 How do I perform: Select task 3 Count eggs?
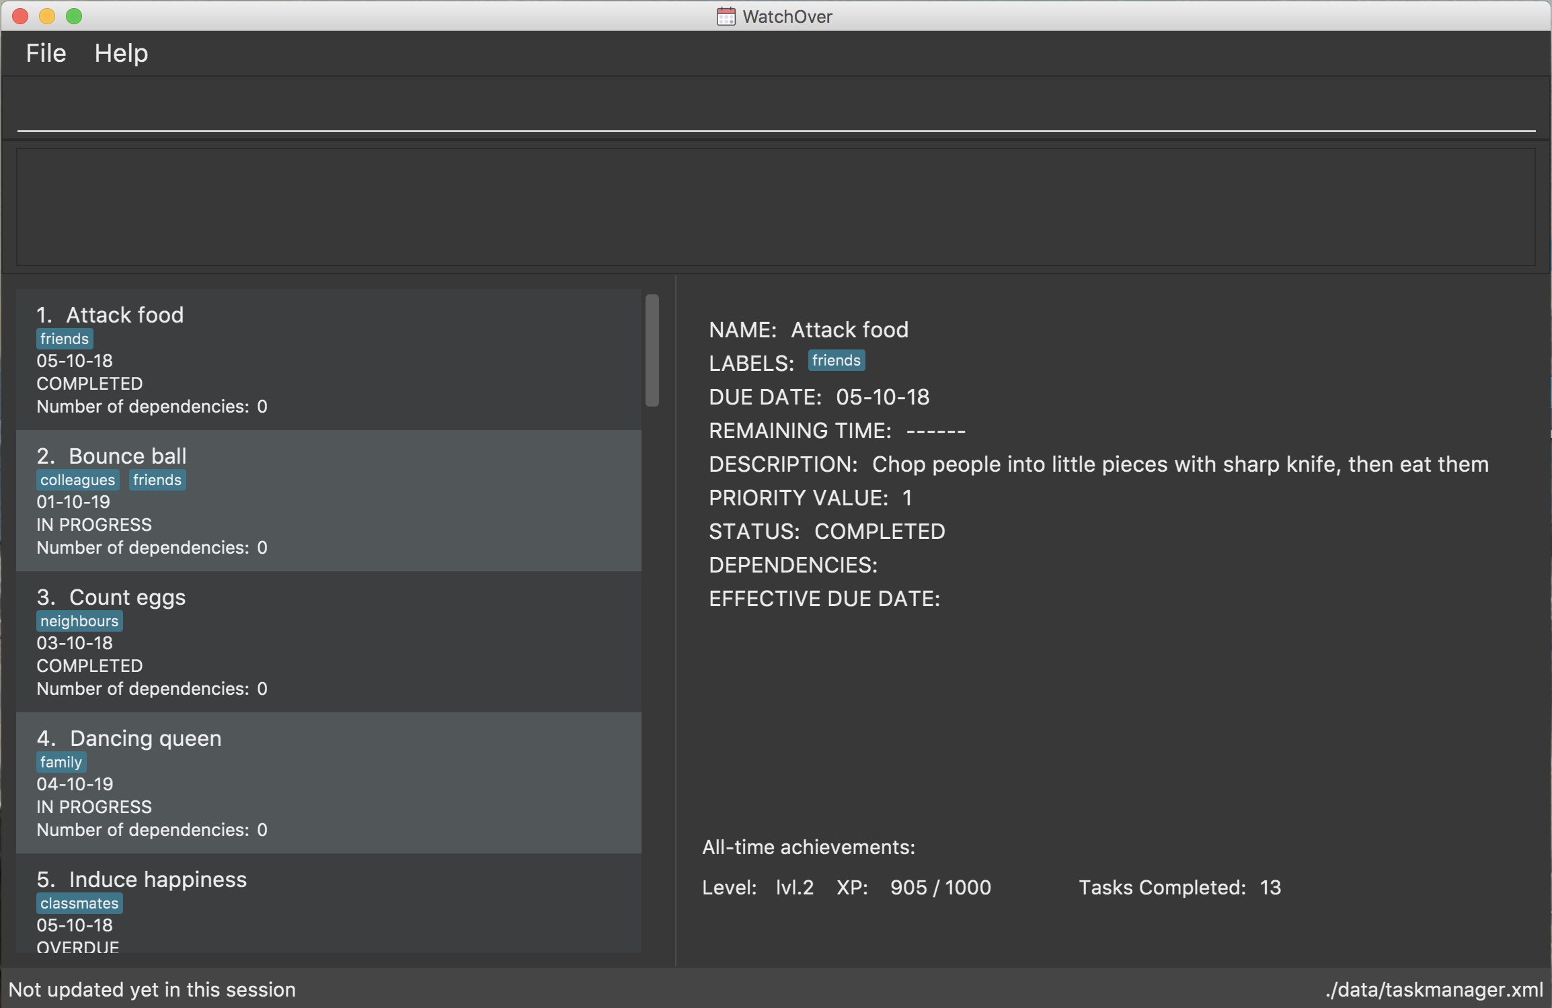(x=329, y=642)
